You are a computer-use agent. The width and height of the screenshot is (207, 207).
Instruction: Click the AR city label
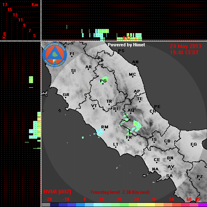click(89, 67)
